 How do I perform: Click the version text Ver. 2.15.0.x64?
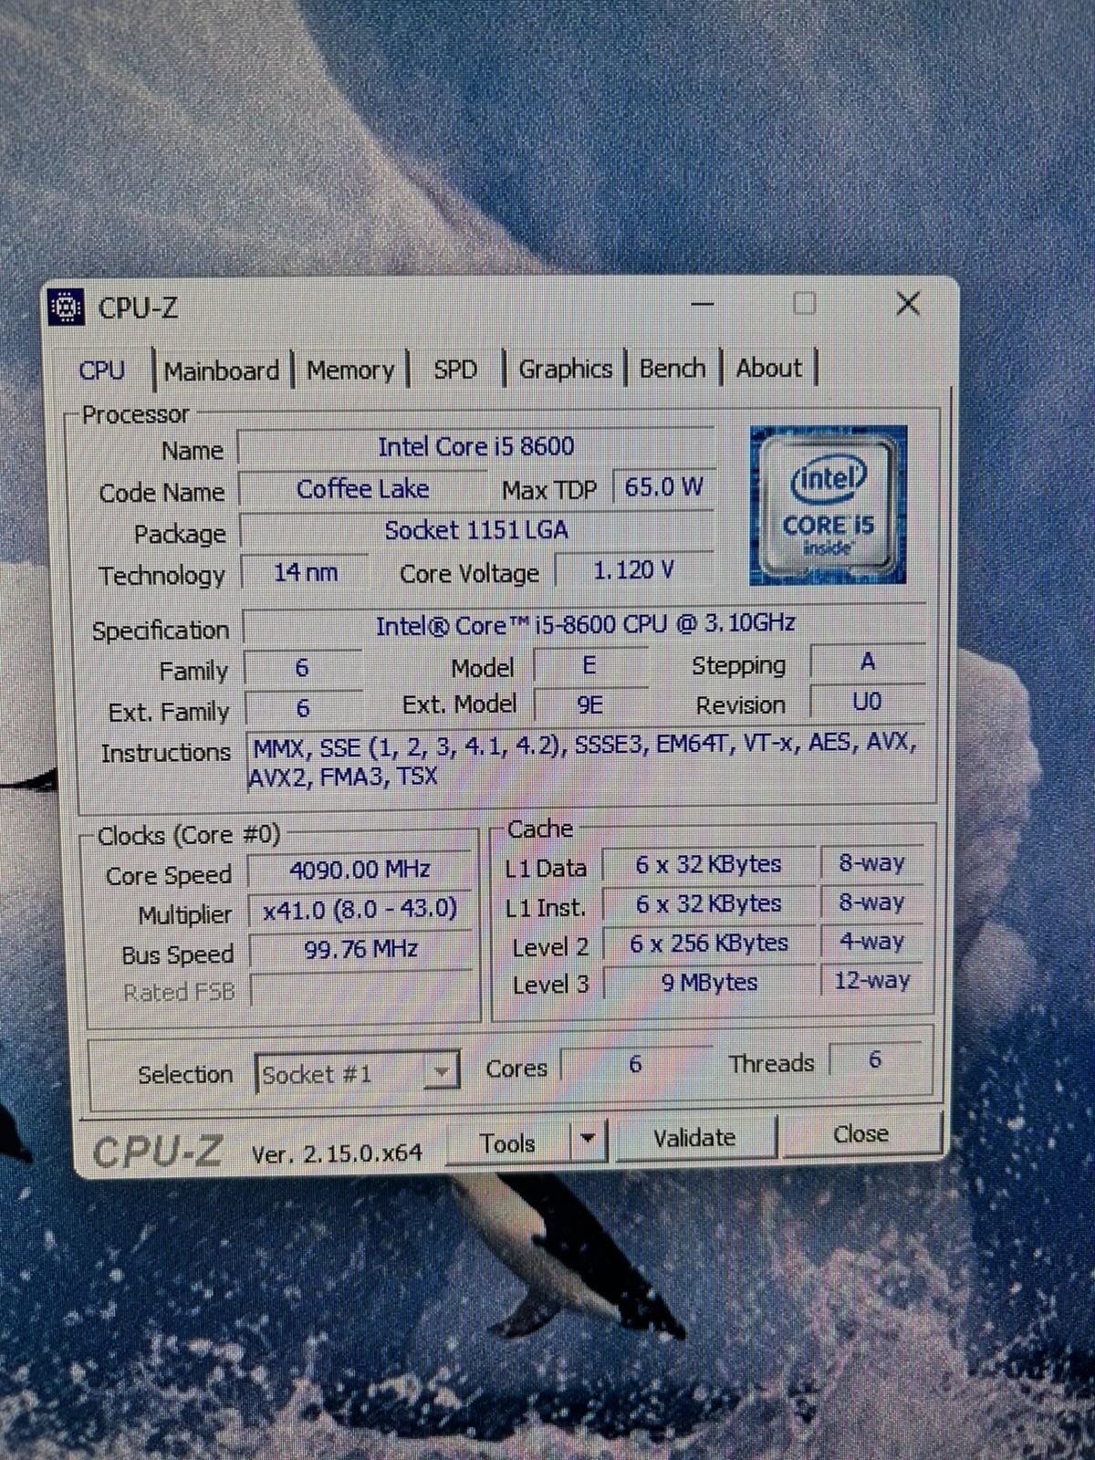[337, 1153]
